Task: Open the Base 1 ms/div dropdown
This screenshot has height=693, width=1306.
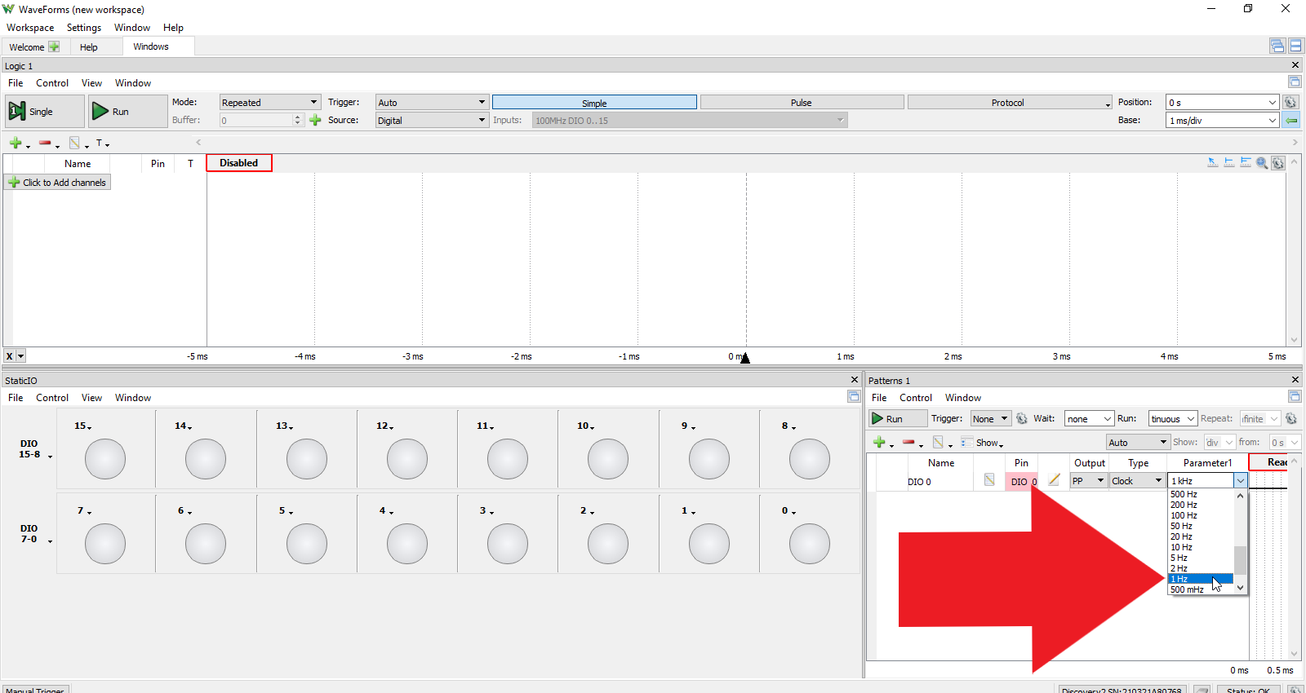Action: pos(1223,121)
